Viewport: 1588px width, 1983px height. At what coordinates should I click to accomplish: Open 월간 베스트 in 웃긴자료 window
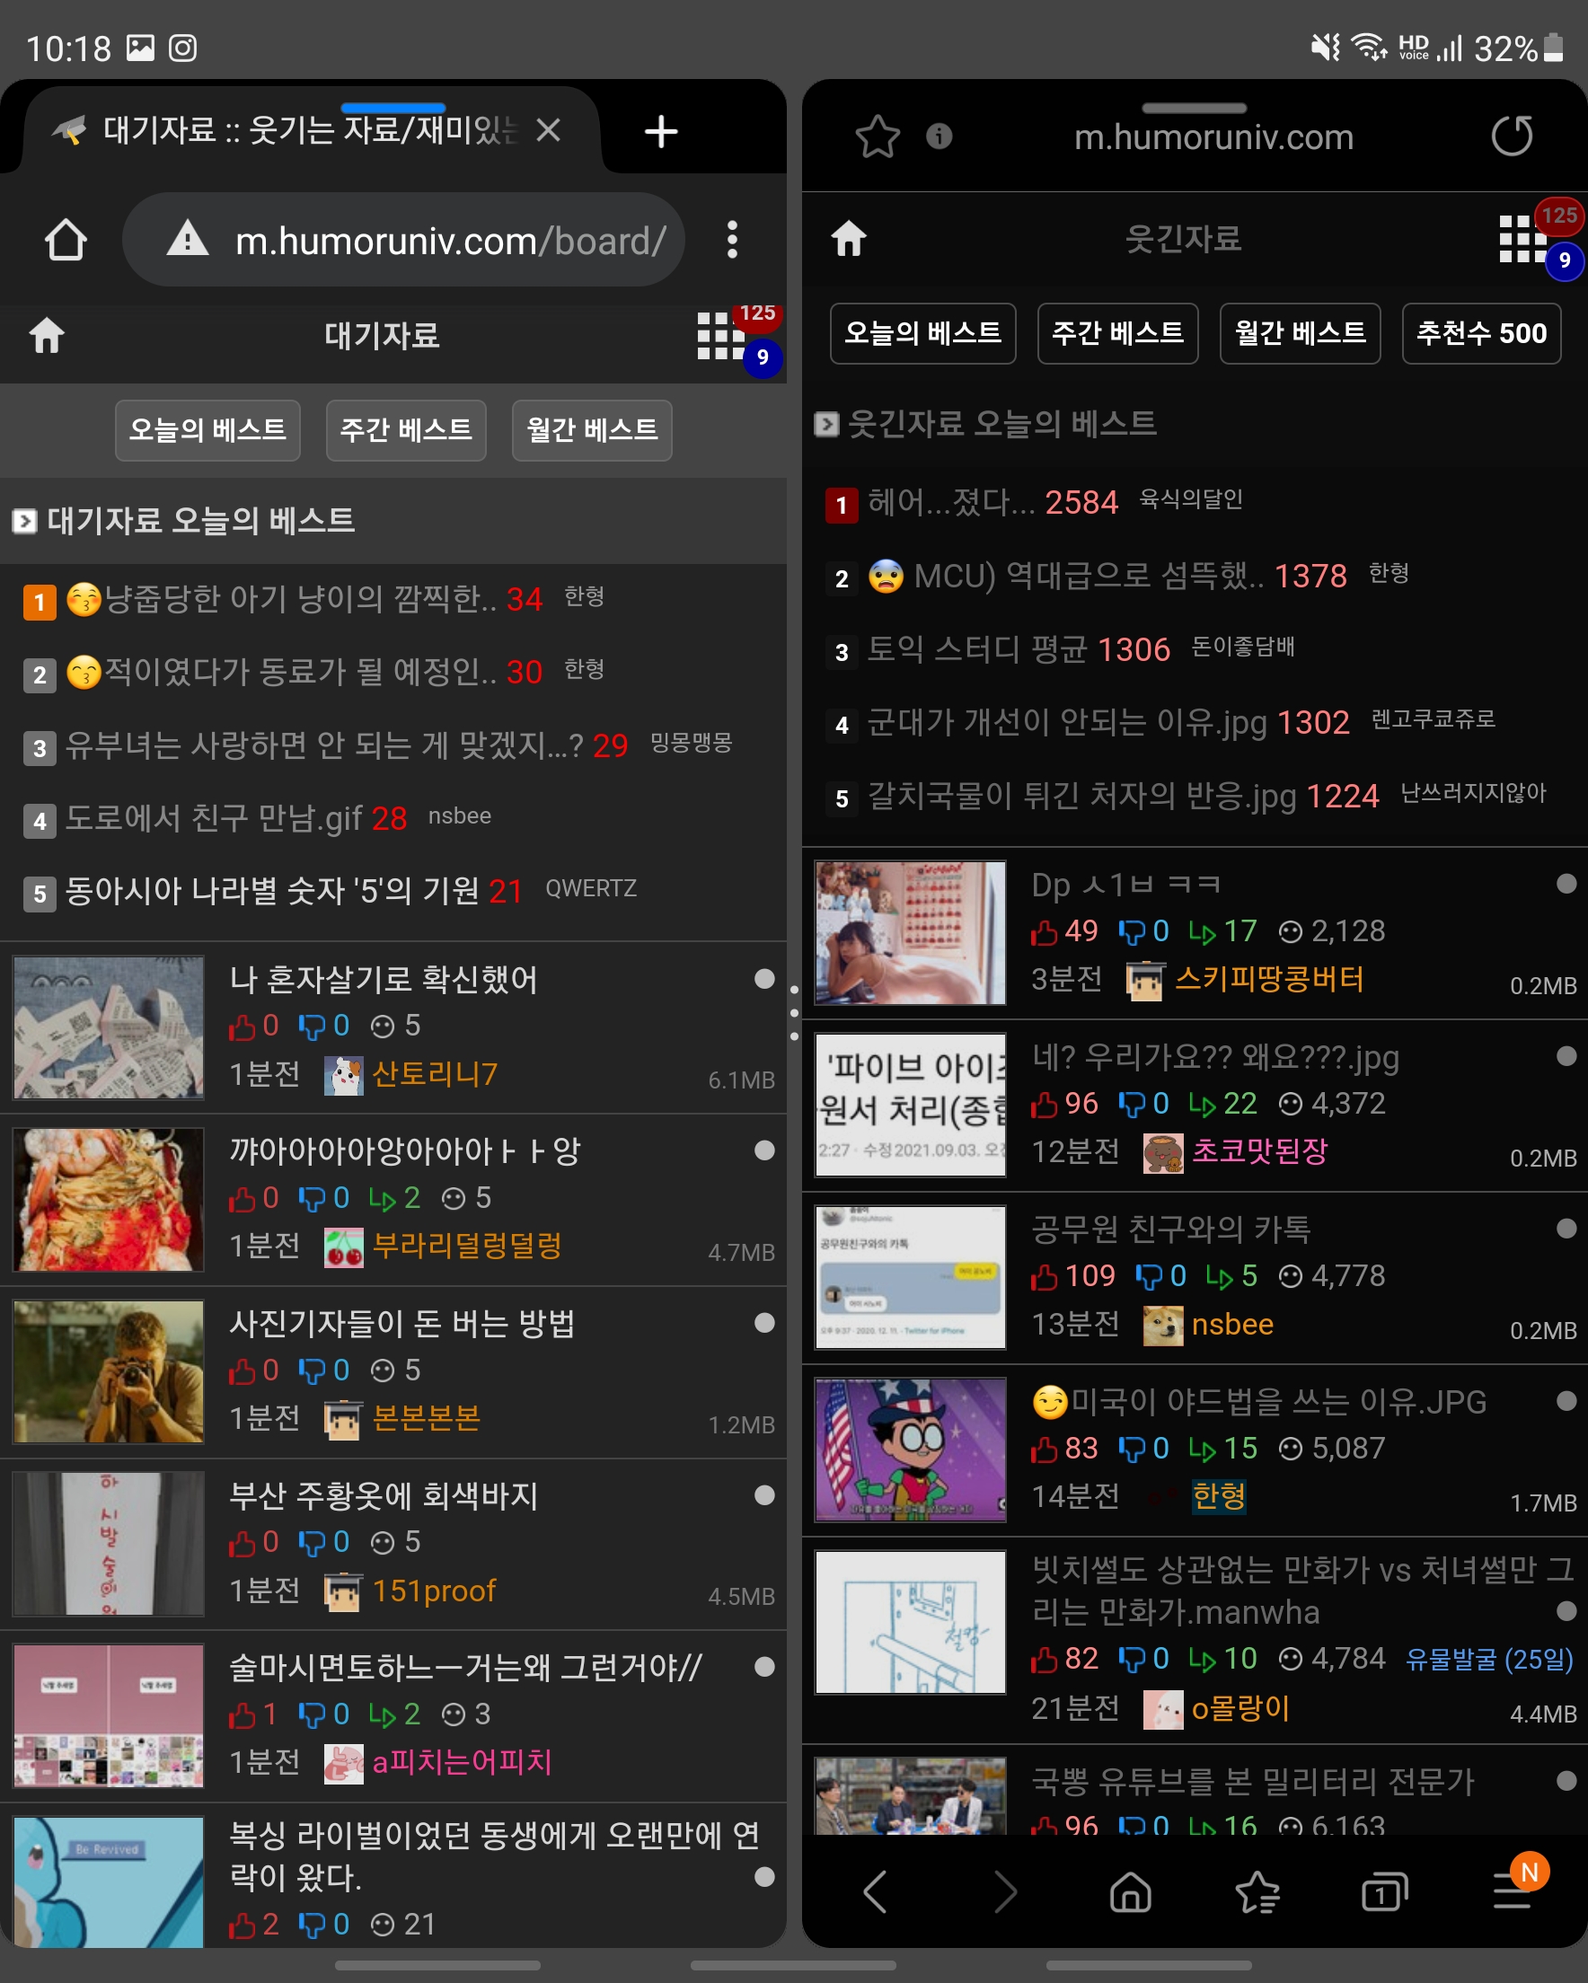click(x=1300, y=333)
